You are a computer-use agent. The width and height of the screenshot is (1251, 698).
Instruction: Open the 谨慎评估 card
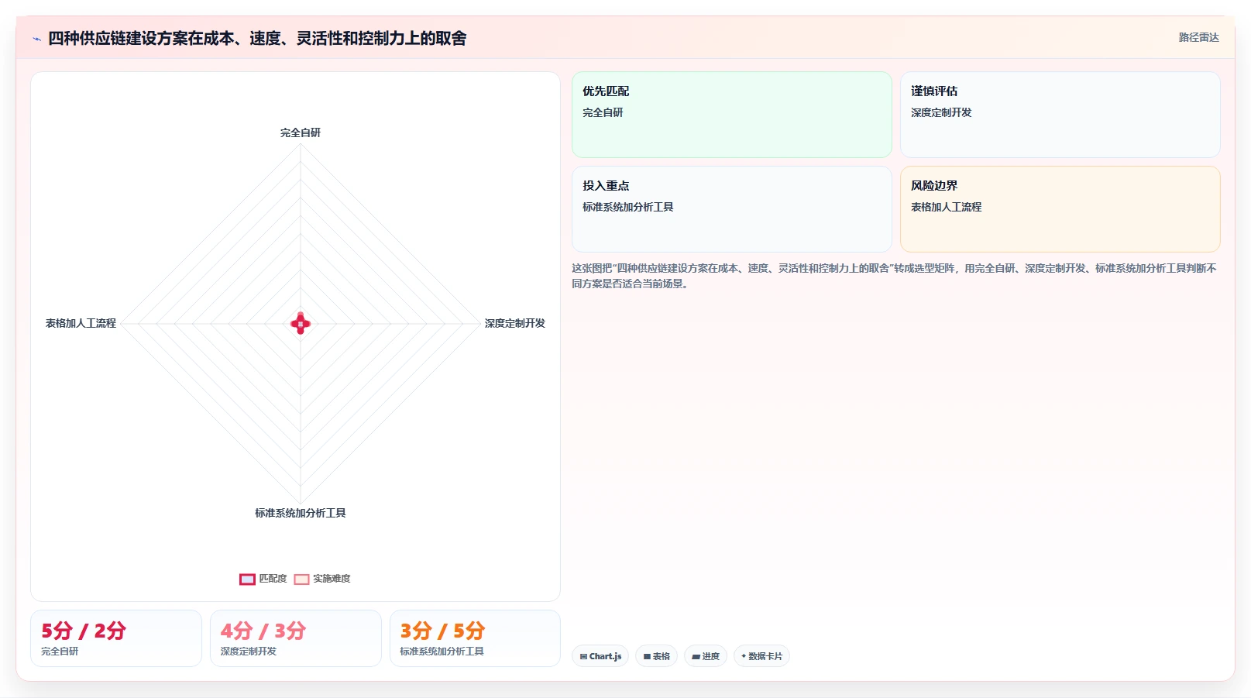[1060, 115]
